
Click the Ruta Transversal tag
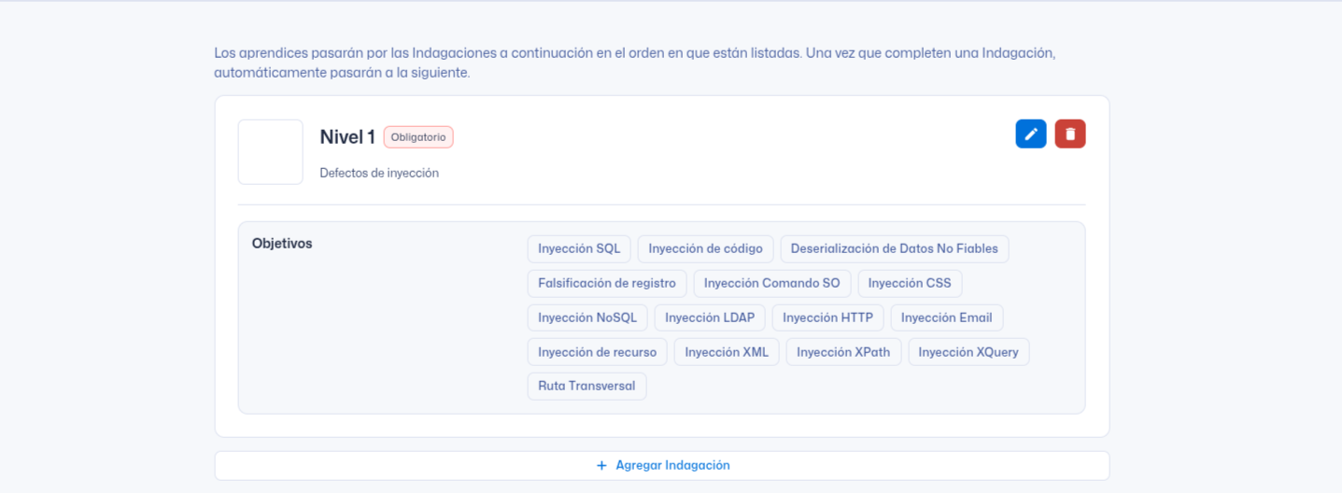click(586, 387)
